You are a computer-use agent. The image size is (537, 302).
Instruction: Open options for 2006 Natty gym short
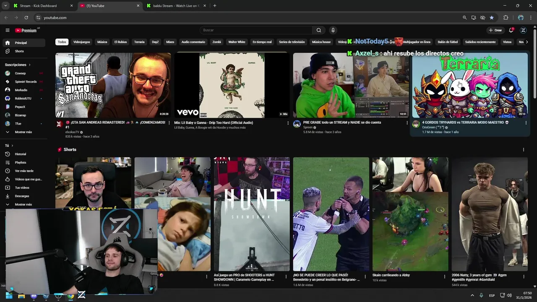click(524, 277)
